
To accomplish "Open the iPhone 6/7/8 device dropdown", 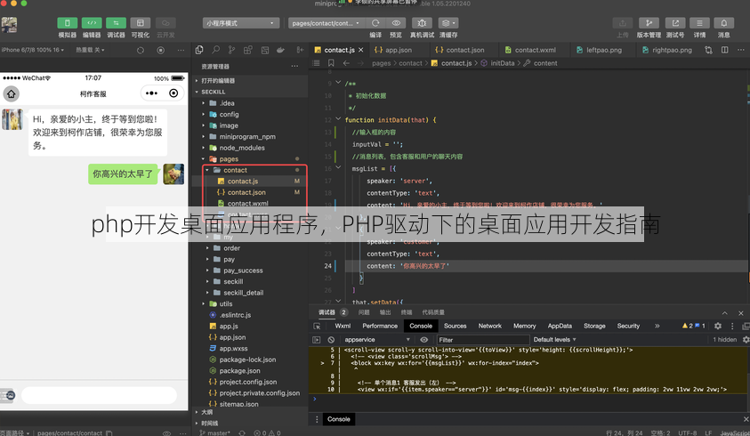I will (33, 50).
